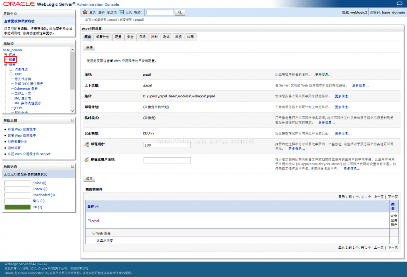
Task: Collapse the Web 服务 row
Action: pyautogui.click(x=94, y=233)
